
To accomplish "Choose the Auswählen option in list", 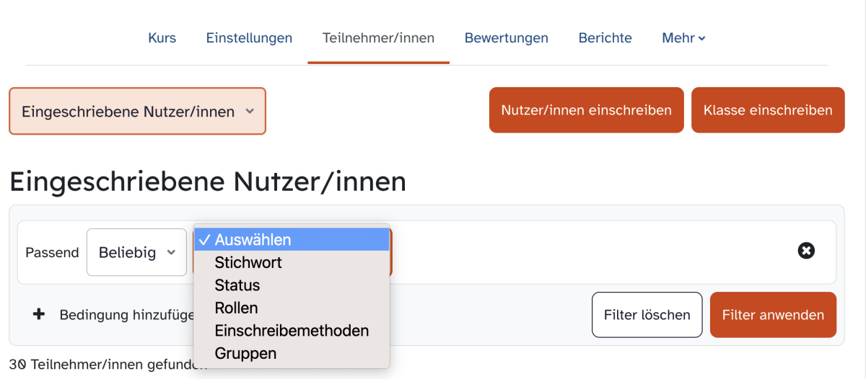I will click(x=292, y=239).
